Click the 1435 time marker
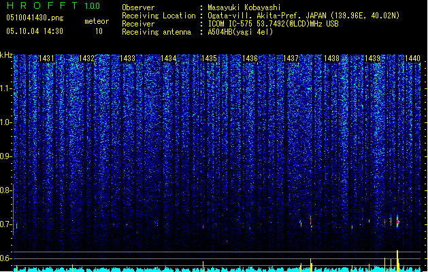 click(209, 58)
